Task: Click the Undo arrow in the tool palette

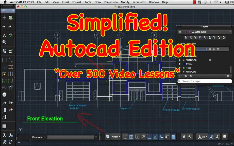Action: [x=4, y=27]
